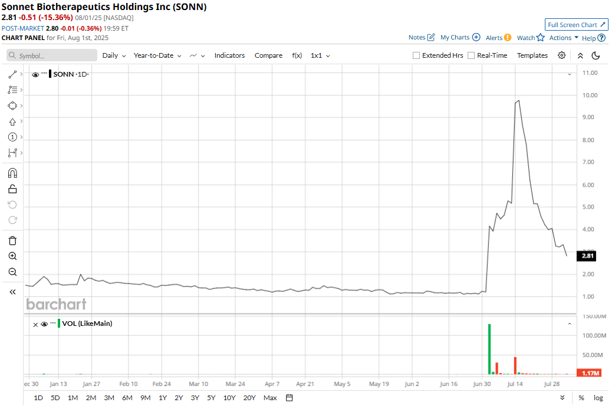The height and width of the screenshot is (409, 615).
Task: Click the 2.81 current price label
Action: (x=586, y=256)
